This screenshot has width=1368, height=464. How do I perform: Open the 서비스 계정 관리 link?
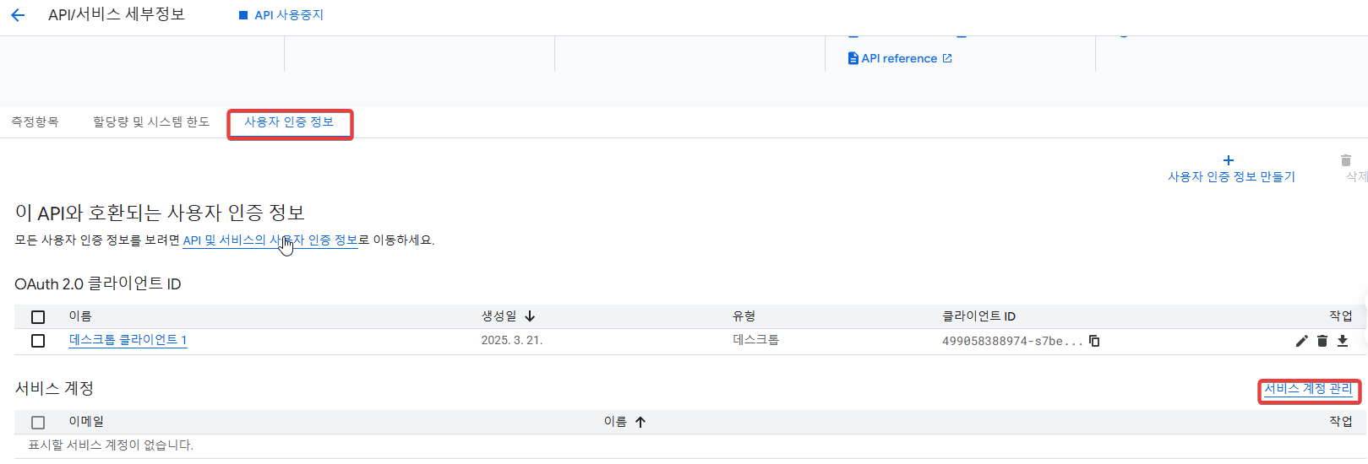coord(1309,389)
